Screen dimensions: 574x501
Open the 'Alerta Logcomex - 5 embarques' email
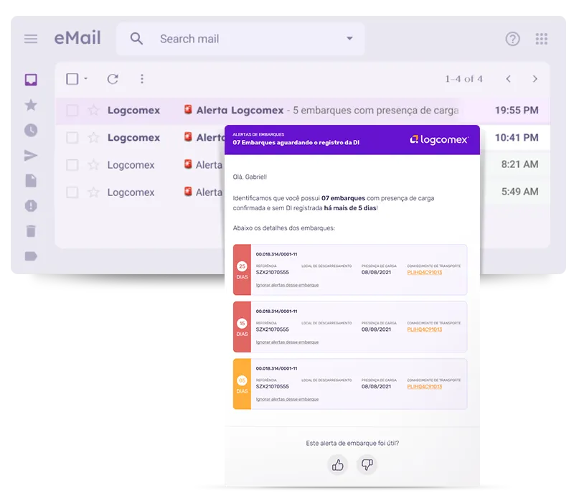[x=302, y=111]
